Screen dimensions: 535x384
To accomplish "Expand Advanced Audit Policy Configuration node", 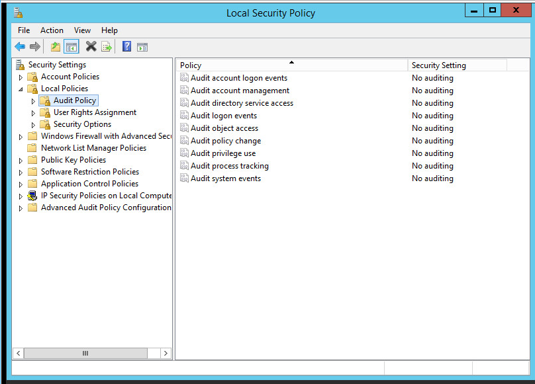I will tap(21, 208).
